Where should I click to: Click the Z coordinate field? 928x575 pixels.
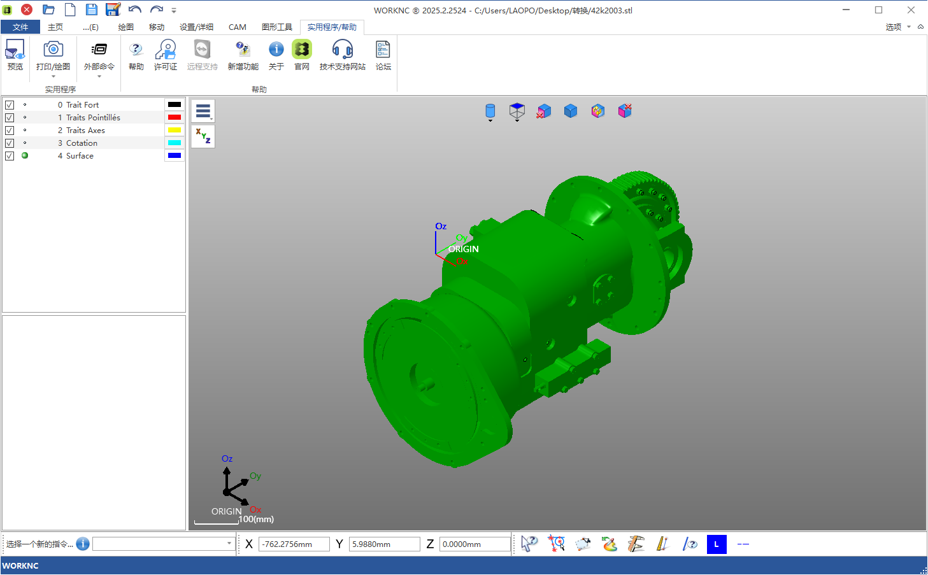coord(475,544)
